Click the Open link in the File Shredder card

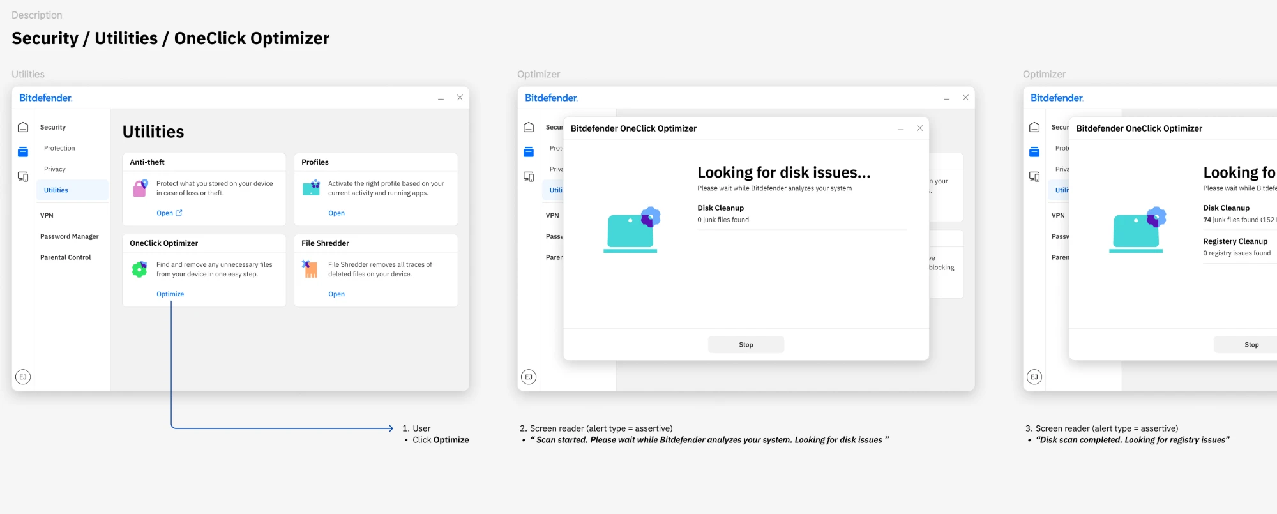coord(336,294)
